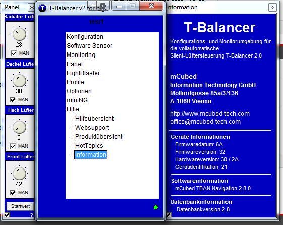
Task: Adjust the Front Lüfter knob set to 42
Action: tap(19, 173)
